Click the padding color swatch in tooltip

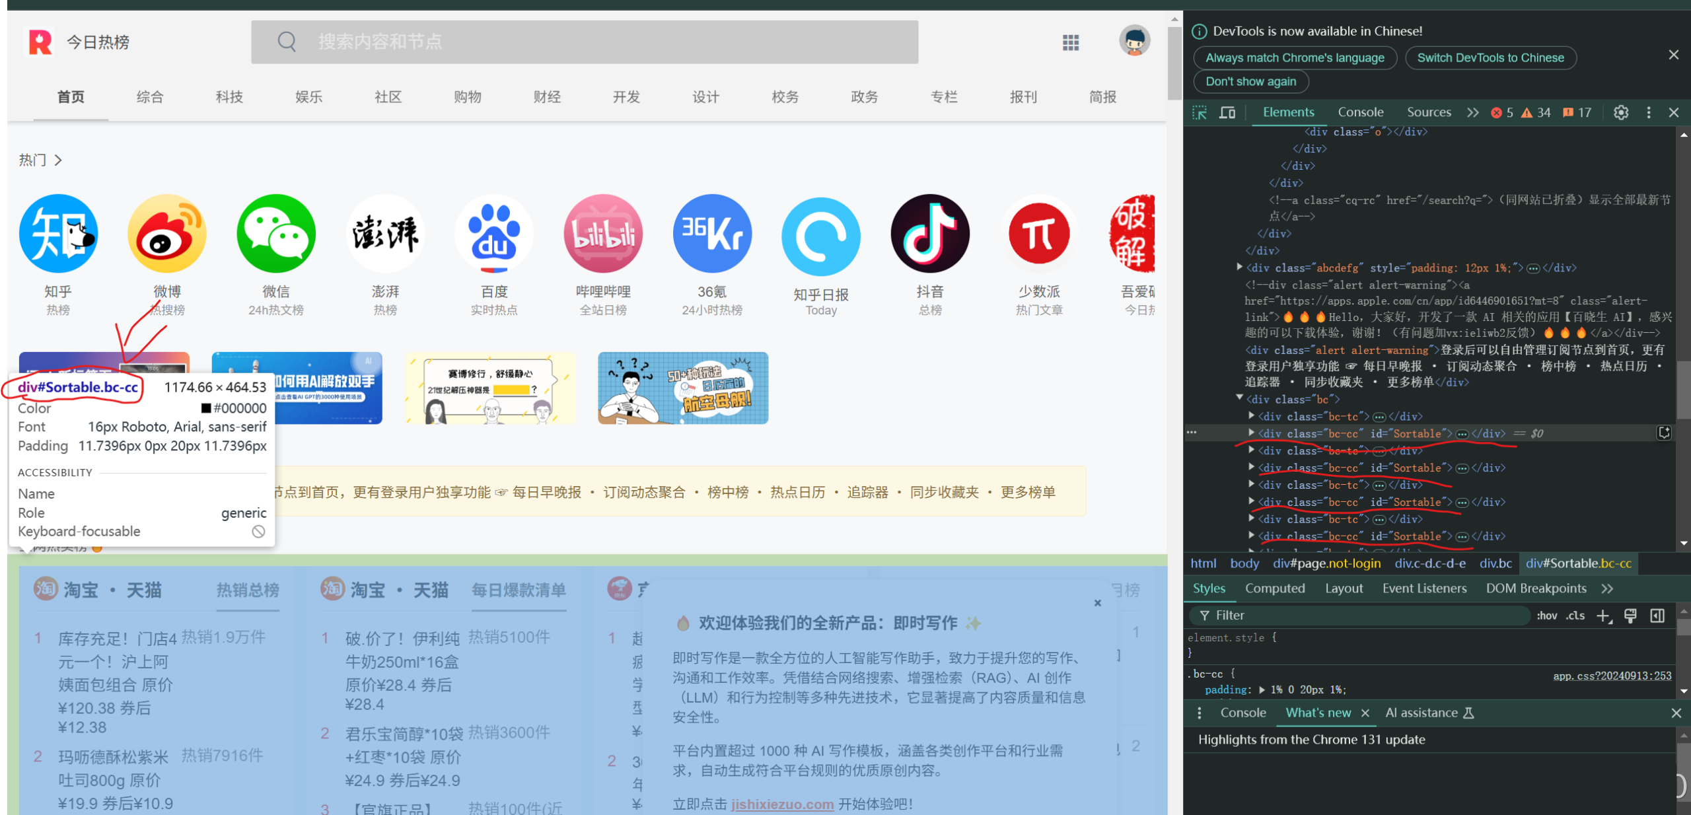tap(206, 408)
